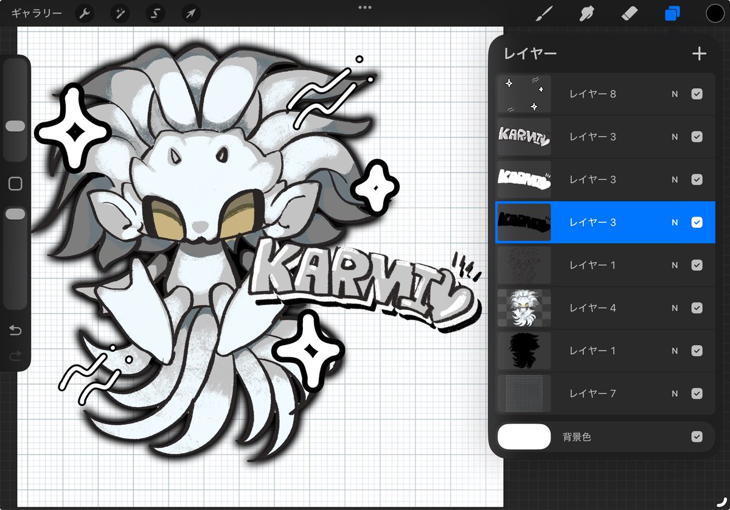Click the レイヤー 4 layer name
This screenshot has height=510, width=730.
(593, 308)
